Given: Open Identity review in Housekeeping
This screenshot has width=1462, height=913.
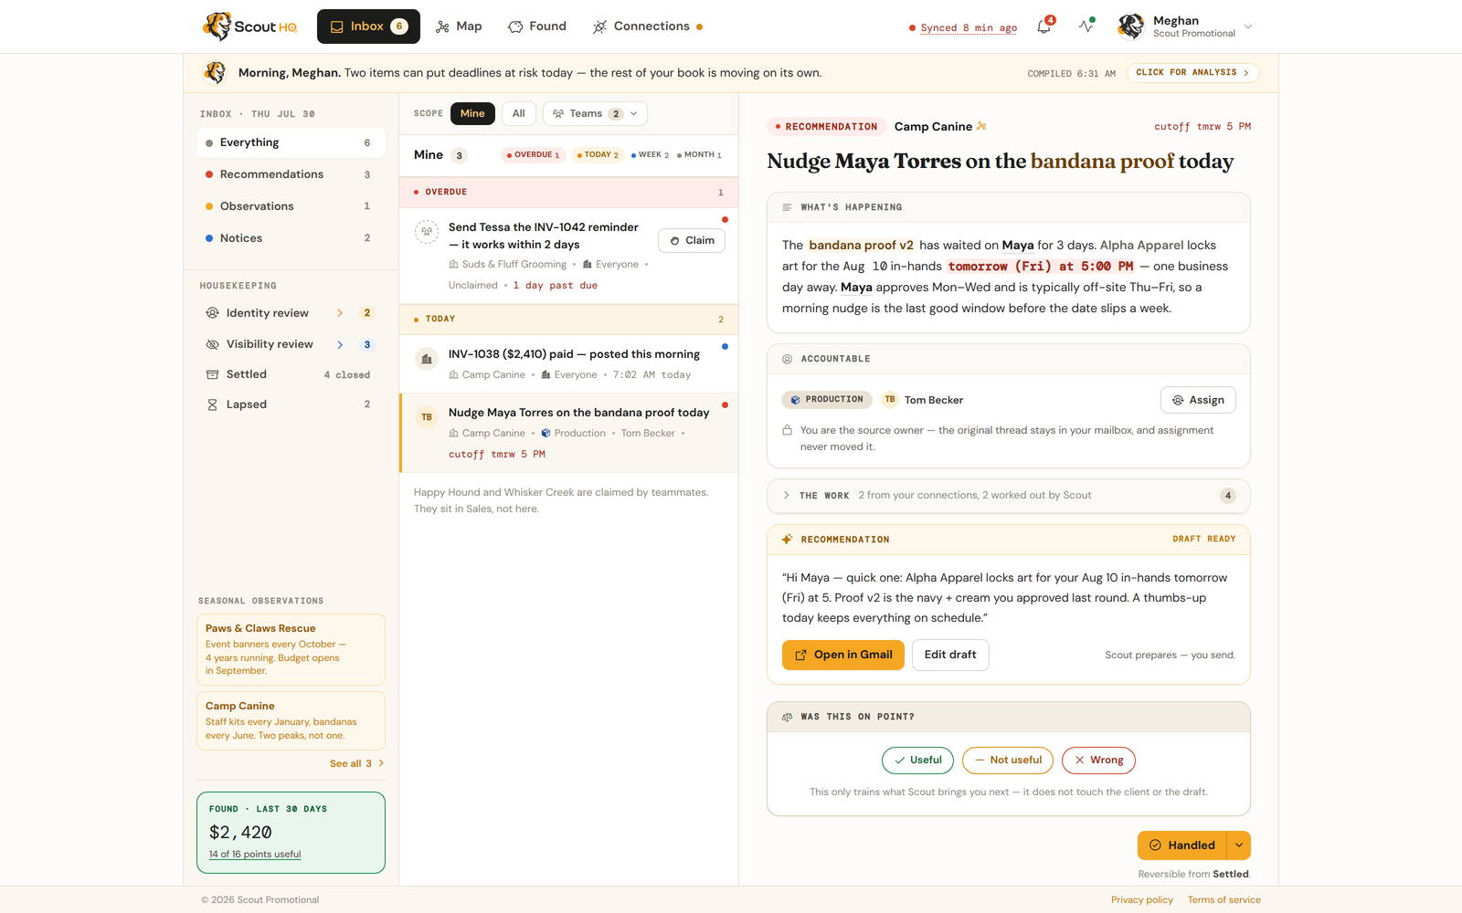Looking at the screenshot, I should (291, 313).
